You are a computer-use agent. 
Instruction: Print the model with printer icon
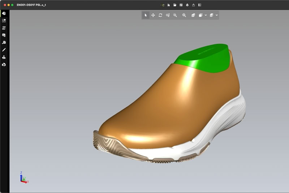(187, 5)
